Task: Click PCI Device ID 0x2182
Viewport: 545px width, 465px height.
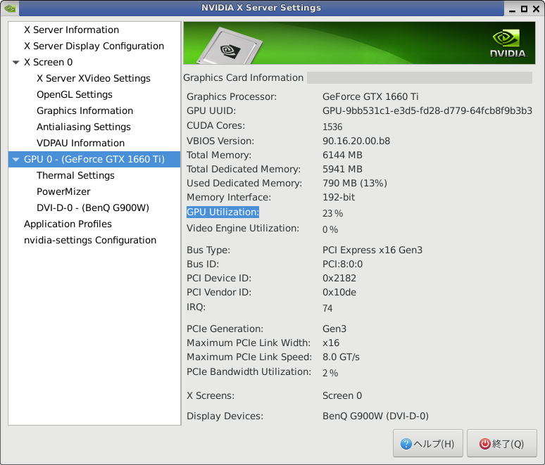Action: tap(339, 278)
